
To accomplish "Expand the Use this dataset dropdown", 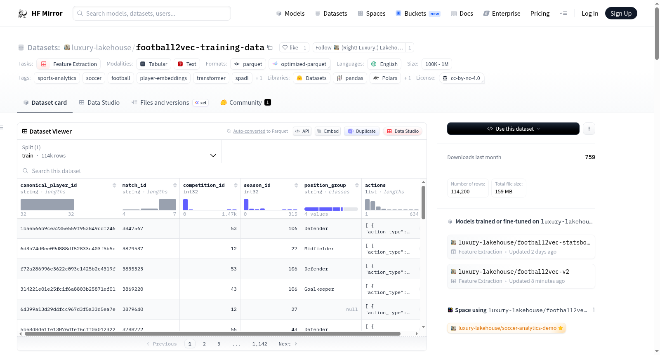I will tap(513, 129).
